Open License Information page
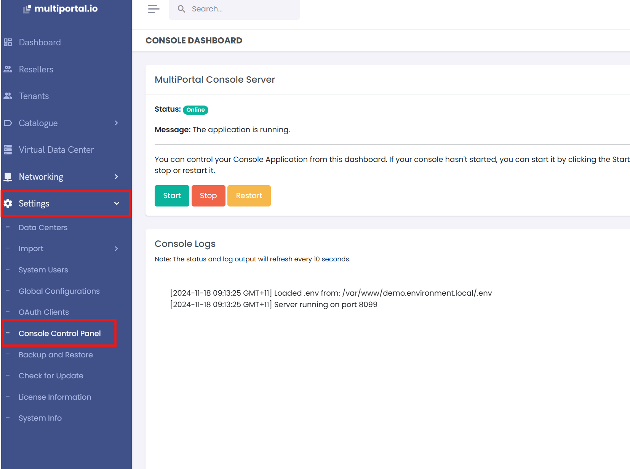The height and width of the screenshot is (469, 630). click(x=55, y=397)
